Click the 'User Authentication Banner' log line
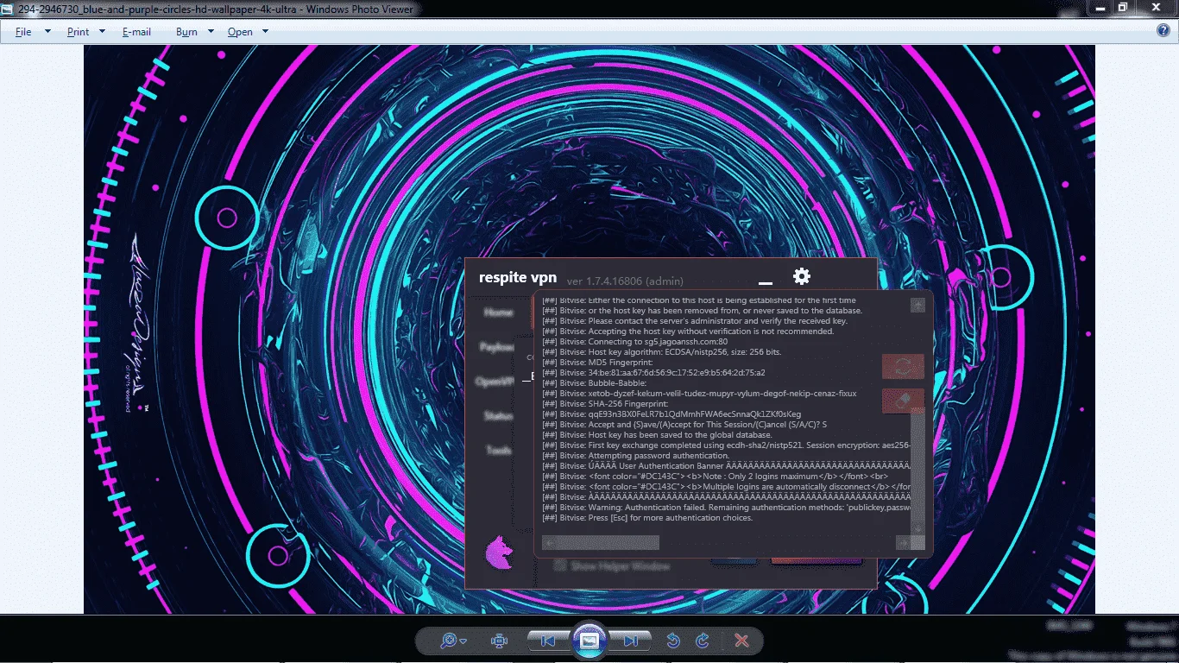The image size is (1179, 663). (x=726, y=466)
